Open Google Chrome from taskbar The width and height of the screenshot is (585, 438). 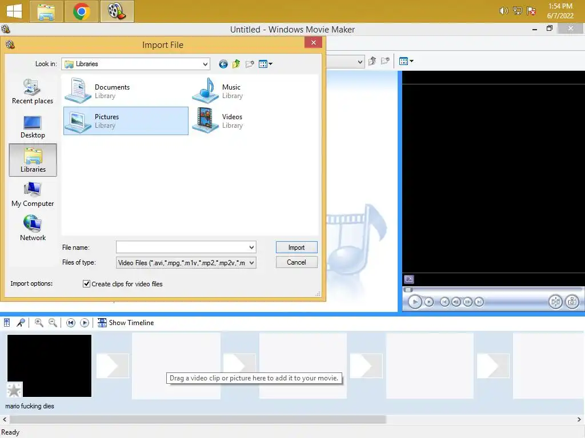[81, 11]
